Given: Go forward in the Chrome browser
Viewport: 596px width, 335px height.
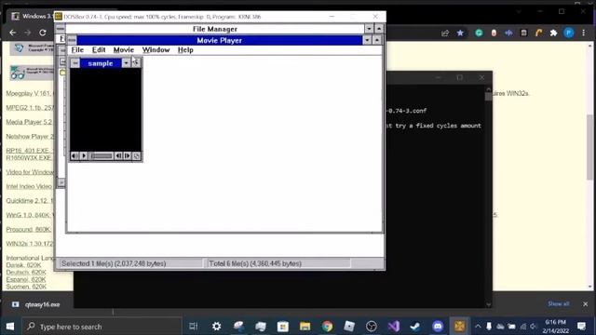Looking at the screenshot, I should [x=27, y=33].
